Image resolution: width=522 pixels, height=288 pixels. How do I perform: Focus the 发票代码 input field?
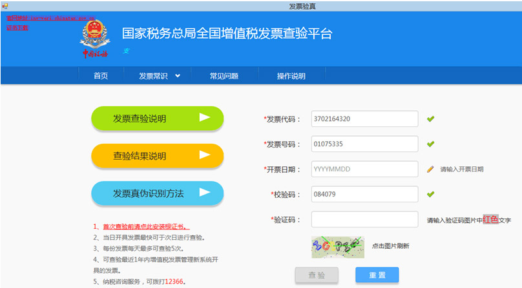coord(364,119)
